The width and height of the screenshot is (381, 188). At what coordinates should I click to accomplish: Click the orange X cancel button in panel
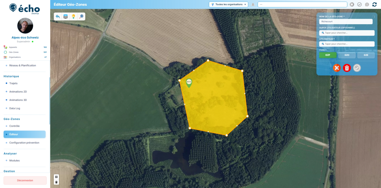[x=337, y=68]
